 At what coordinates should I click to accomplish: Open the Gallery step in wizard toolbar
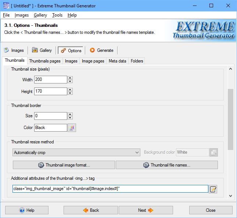click(42, 50)
